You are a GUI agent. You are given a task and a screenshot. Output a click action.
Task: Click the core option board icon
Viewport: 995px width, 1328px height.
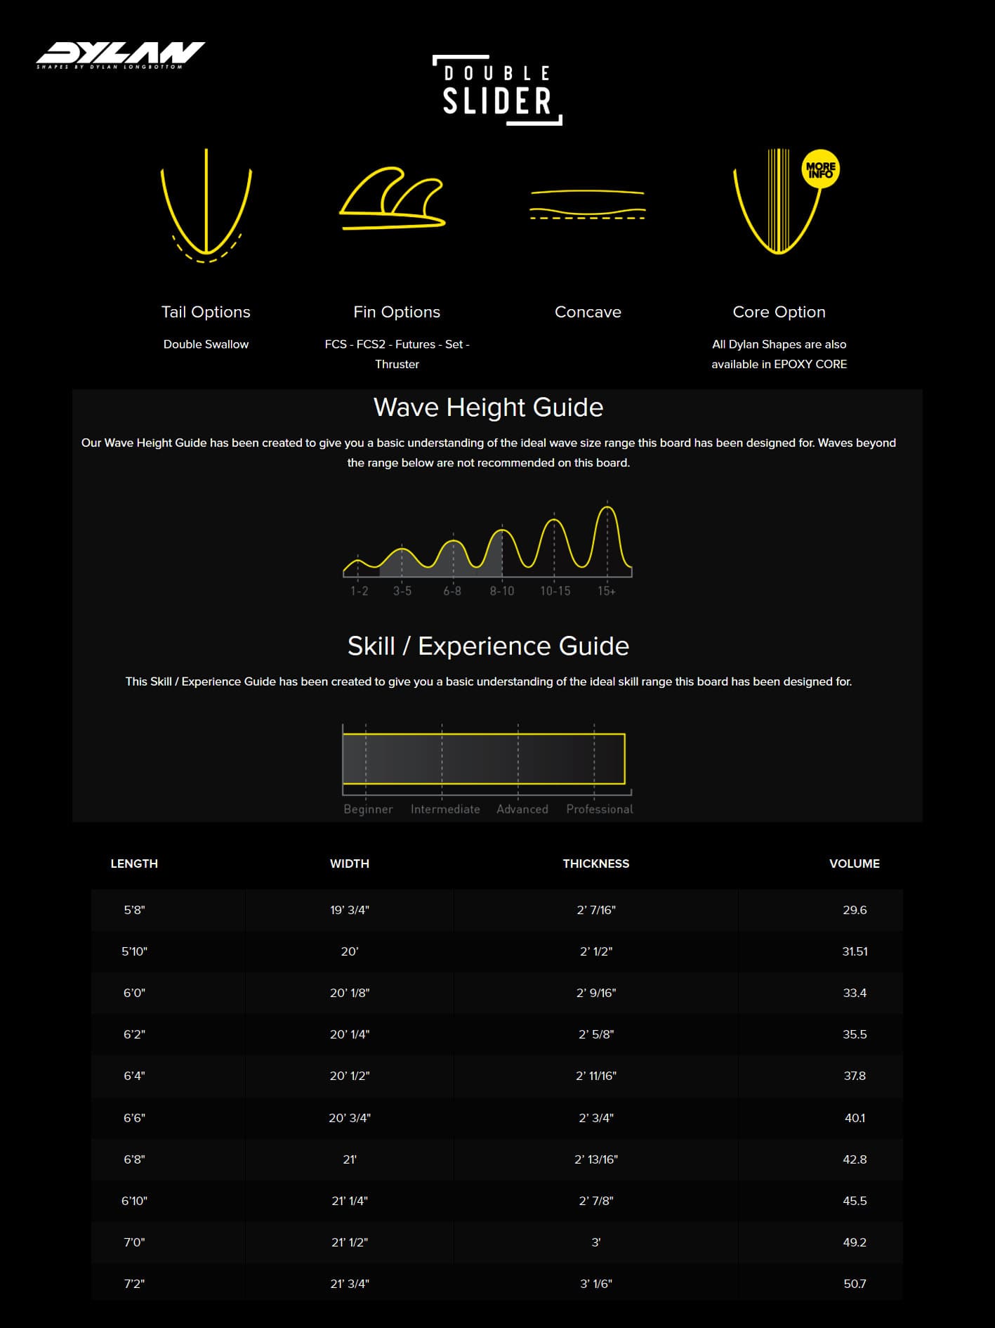[x=777, y=201]
